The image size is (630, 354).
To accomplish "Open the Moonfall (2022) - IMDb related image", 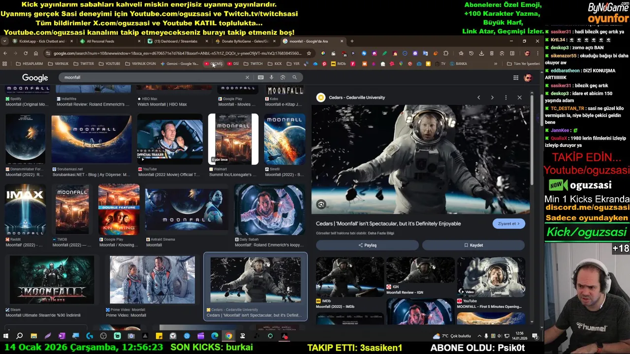I will [349, 277].
